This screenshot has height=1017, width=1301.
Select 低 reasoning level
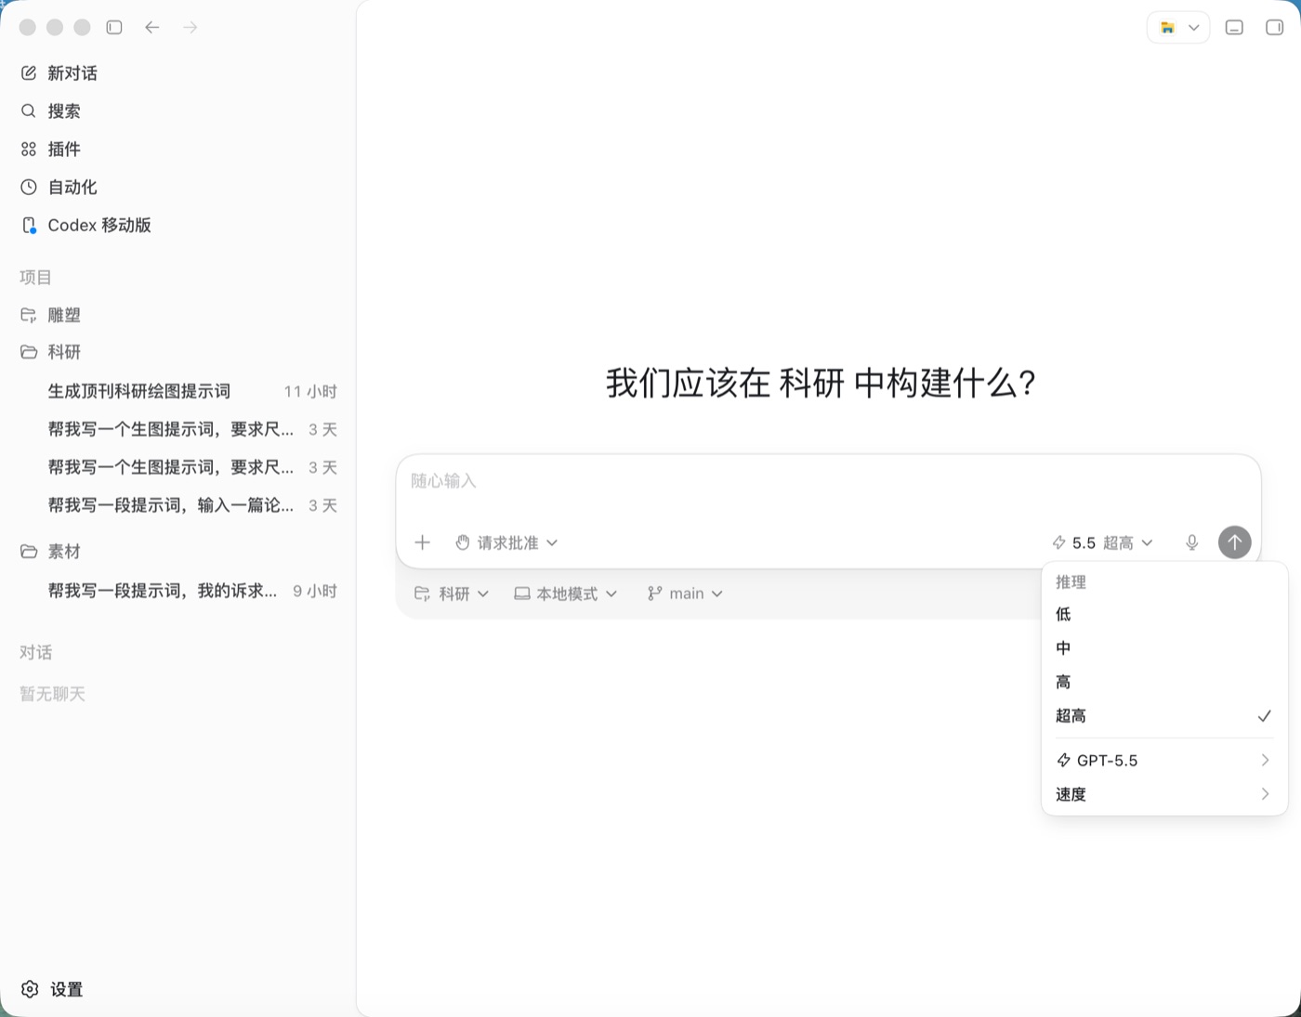point(1164,614)
